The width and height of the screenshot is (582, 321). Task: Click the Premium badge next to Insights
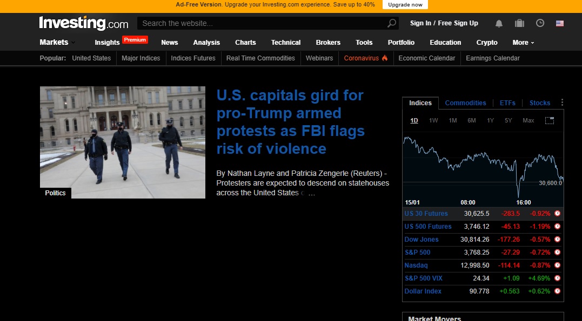coord(134,39)
